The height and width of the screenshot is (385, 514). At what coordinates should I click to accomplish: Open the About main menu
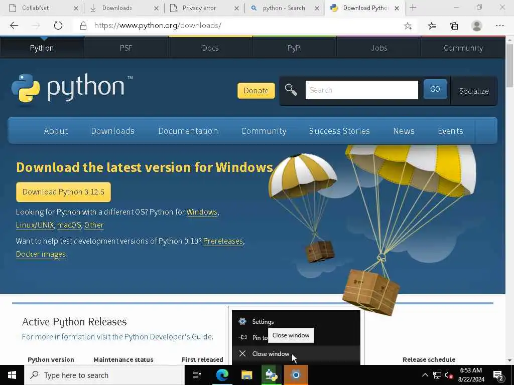tap(56, 131)
